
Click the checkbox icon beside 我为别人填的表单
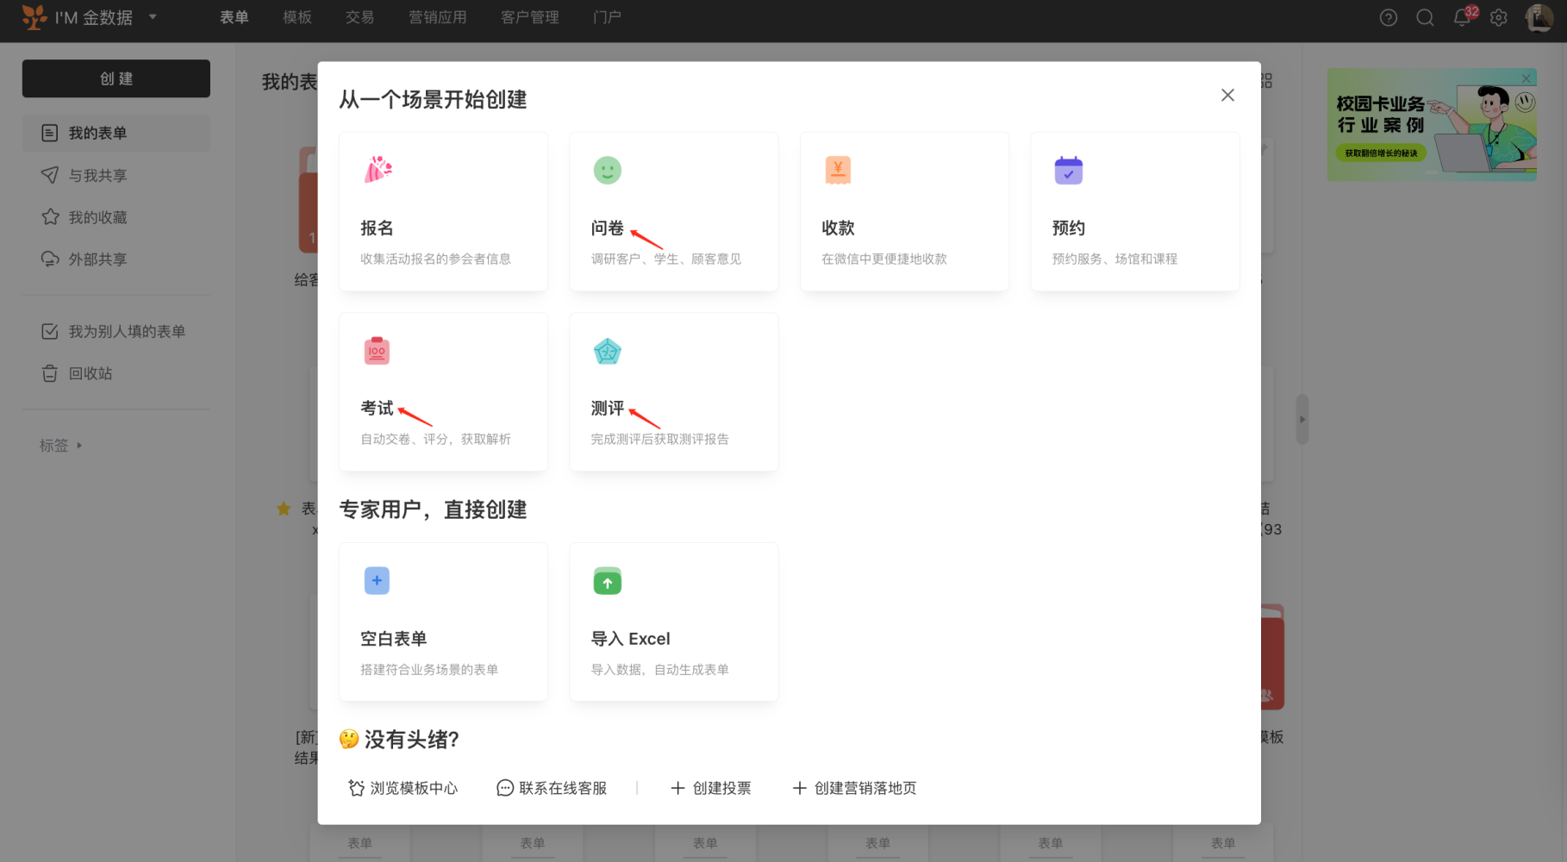(50, 331)
